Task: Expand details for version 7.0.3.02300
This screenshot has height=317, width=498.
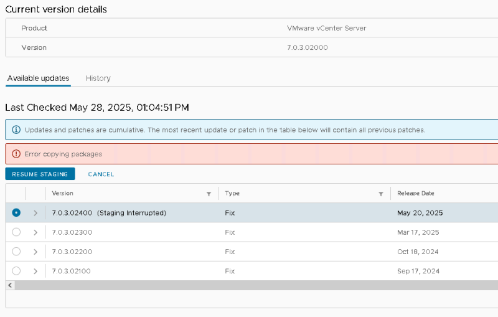Action: [35, 232]
